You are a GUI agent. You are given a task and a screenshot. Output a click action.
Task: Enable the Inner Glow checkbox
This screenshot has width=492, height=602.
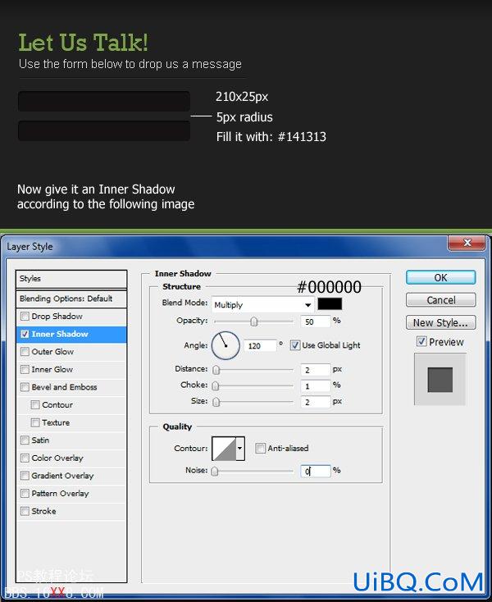[x=25, y=369]
